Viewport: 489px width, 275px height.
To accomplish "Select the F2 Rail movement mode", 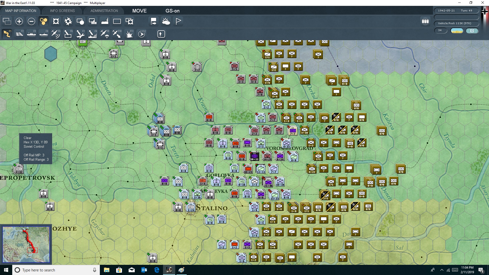I will 19,34.
